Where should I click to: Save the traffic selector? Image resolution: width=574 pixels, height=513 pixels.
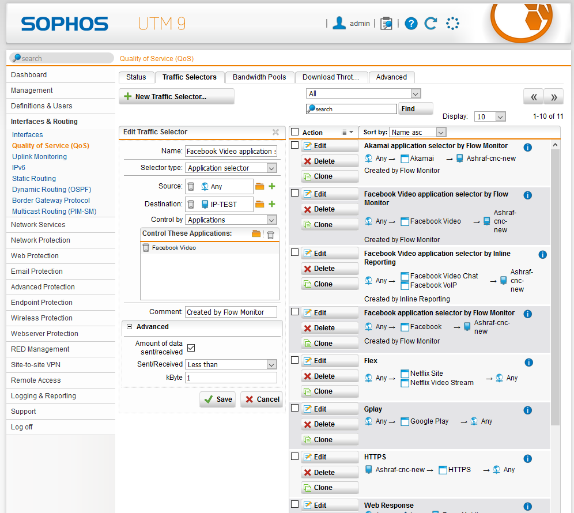[218, 399]
